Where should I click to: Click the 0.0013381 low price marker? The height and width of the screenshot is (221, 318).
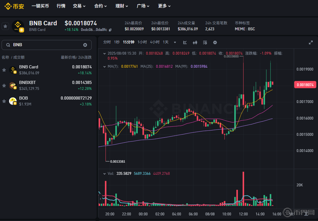[x=118, y=161]
